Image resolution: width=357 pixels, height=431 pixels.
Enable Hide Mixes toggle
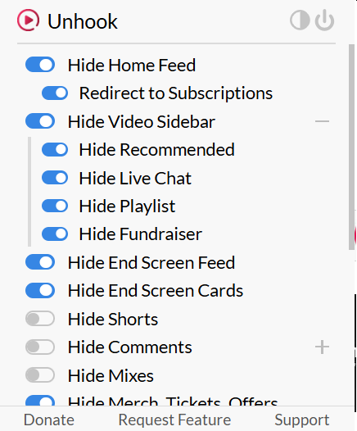point(40,375)
